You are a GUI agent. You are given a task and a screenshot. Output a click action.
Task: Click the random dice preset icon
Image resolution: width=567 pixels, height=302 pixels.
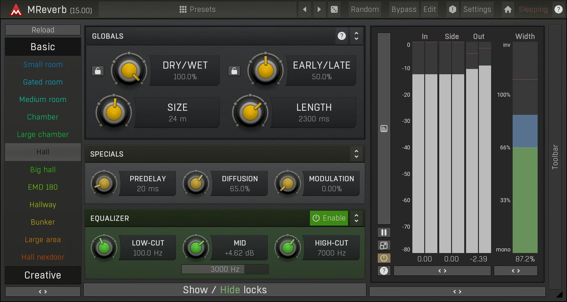[334, 9]
